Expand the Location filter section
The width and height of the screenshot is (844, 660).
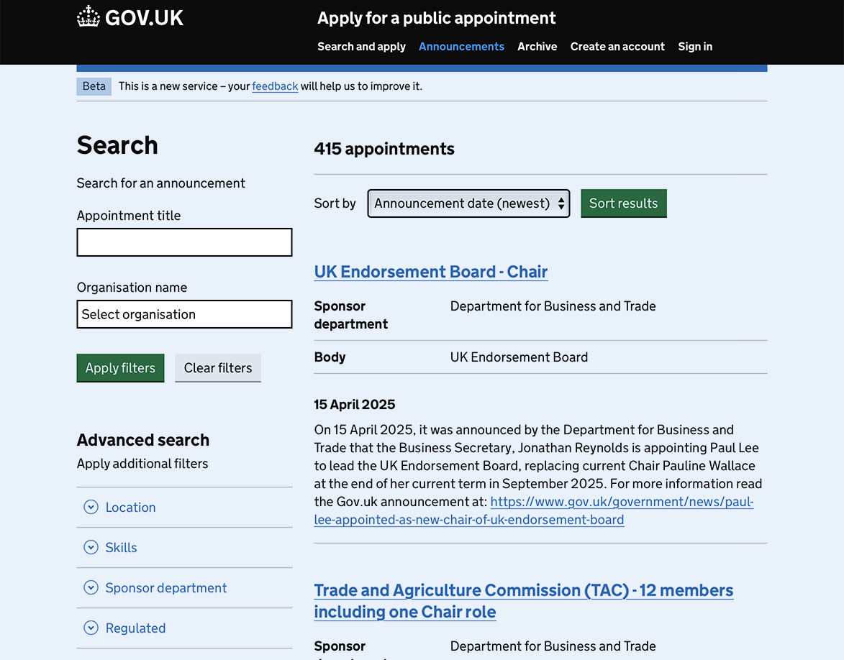click(x=130, y=508)
